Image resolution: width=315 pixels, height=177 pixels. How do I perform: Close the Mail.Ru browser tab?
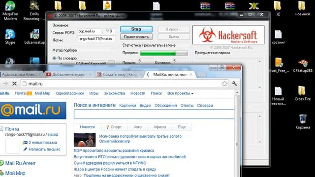[x=191, y=74]
